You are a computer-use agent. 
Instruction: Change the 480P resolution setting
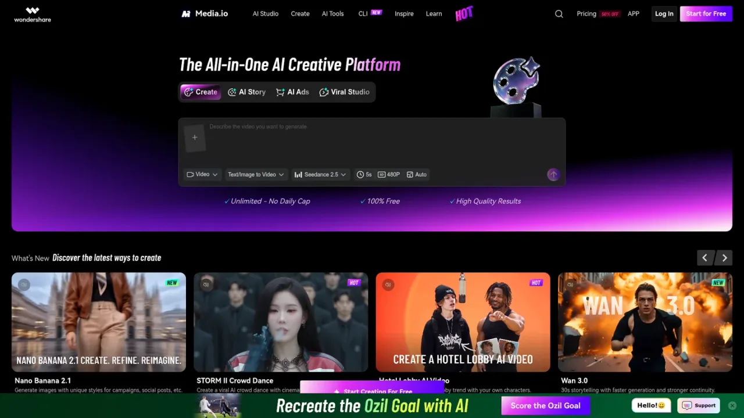coord(389,174)
